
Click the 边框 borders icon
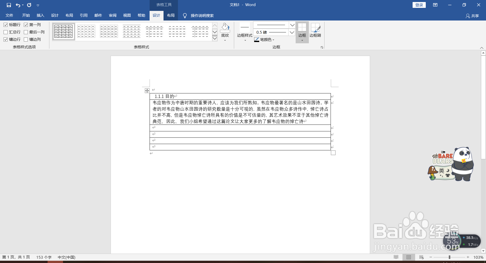302,27
